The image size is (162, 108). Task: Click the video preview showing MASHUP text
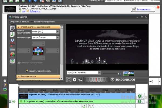pyautogui.click(x=107, y=47)
